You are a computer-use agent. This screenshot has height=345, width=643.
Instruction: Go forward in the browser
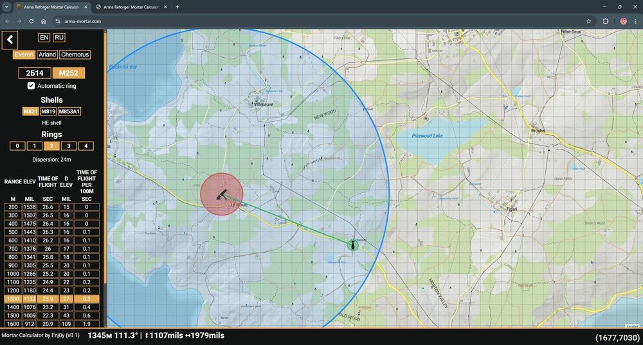click(19, 21)
